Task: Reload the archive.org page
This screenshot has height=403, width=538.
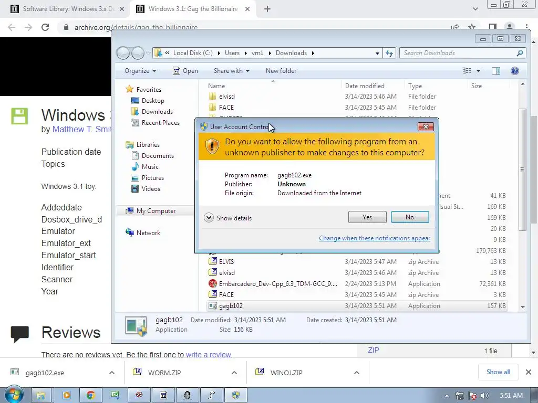Action: point(45,27)
